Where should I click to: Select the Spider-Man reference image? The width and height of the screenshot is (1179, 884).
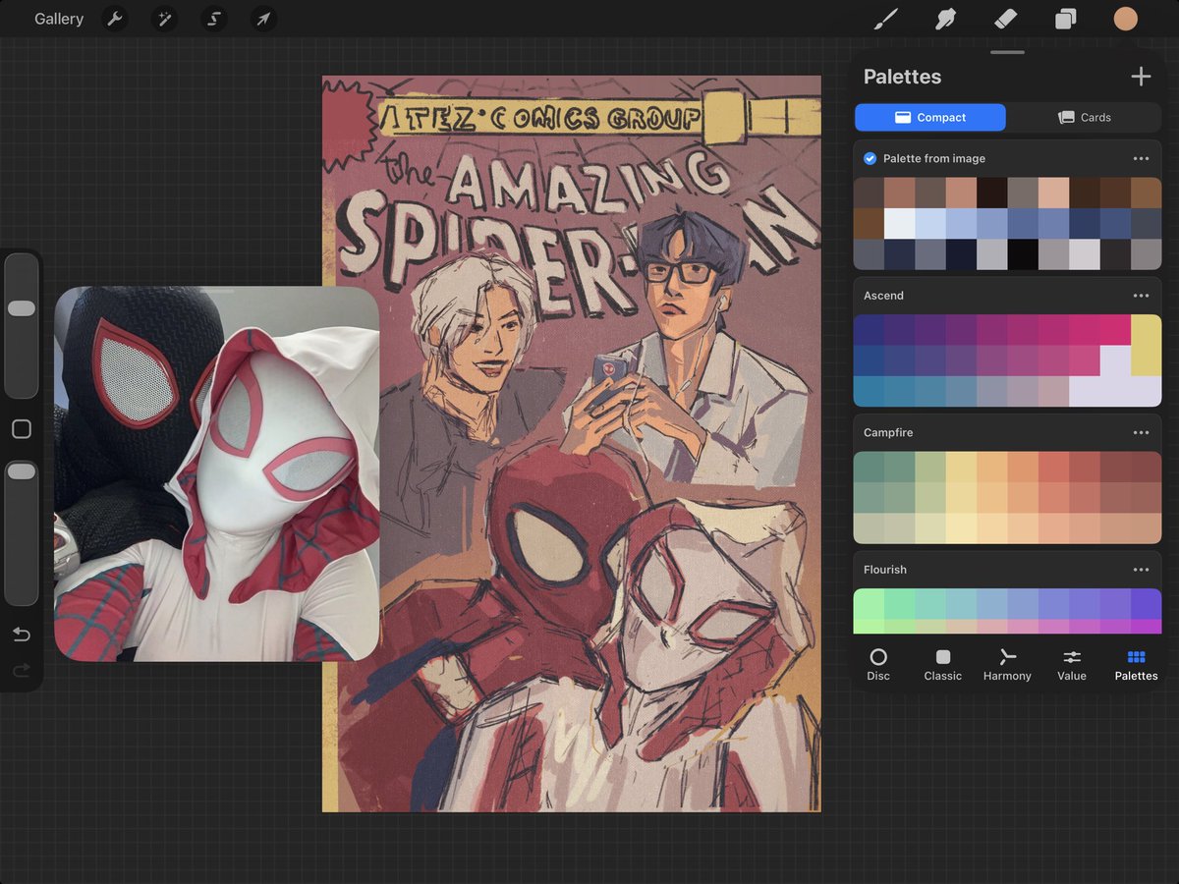pos(216,473)
